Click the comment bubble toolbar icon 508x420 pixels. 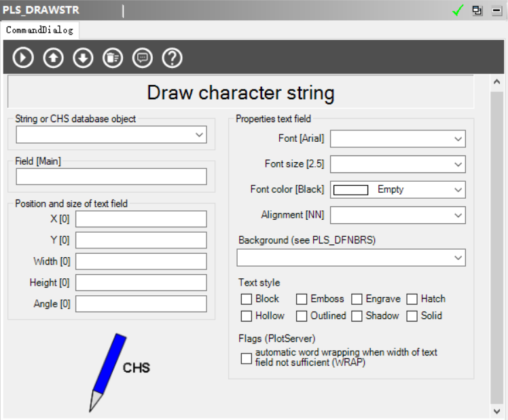coord(143,58)
